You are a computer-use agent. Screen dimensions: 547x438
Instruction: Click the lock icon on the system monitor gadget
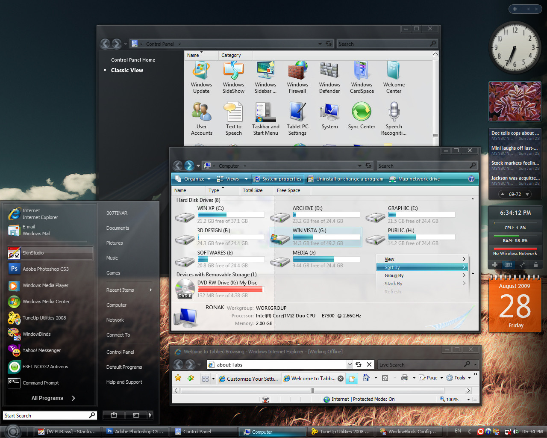(x=536, y=265)
